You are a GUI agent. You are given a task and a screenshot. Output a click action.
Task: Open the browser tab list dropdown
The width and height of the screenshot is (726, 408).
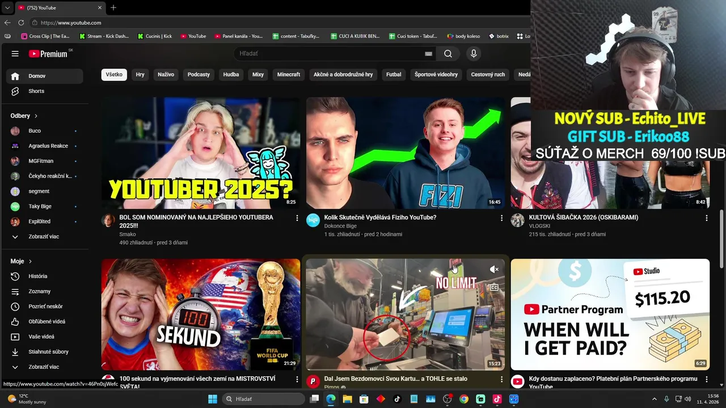(7, 7)
